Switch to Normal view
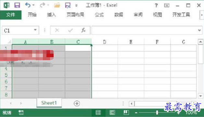 [x=98, y=112]
